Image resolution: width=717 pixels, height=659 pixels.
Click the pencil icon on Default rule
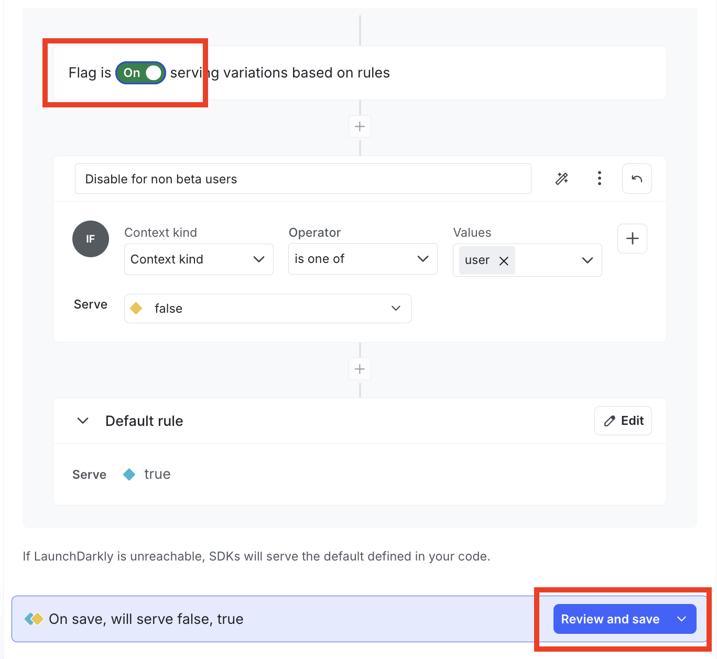click(x=610, y=421)
